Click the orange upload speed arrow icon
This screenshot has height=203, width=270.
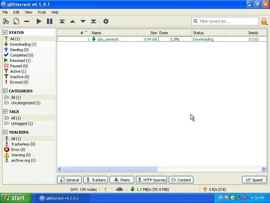[x=205, y=189]
